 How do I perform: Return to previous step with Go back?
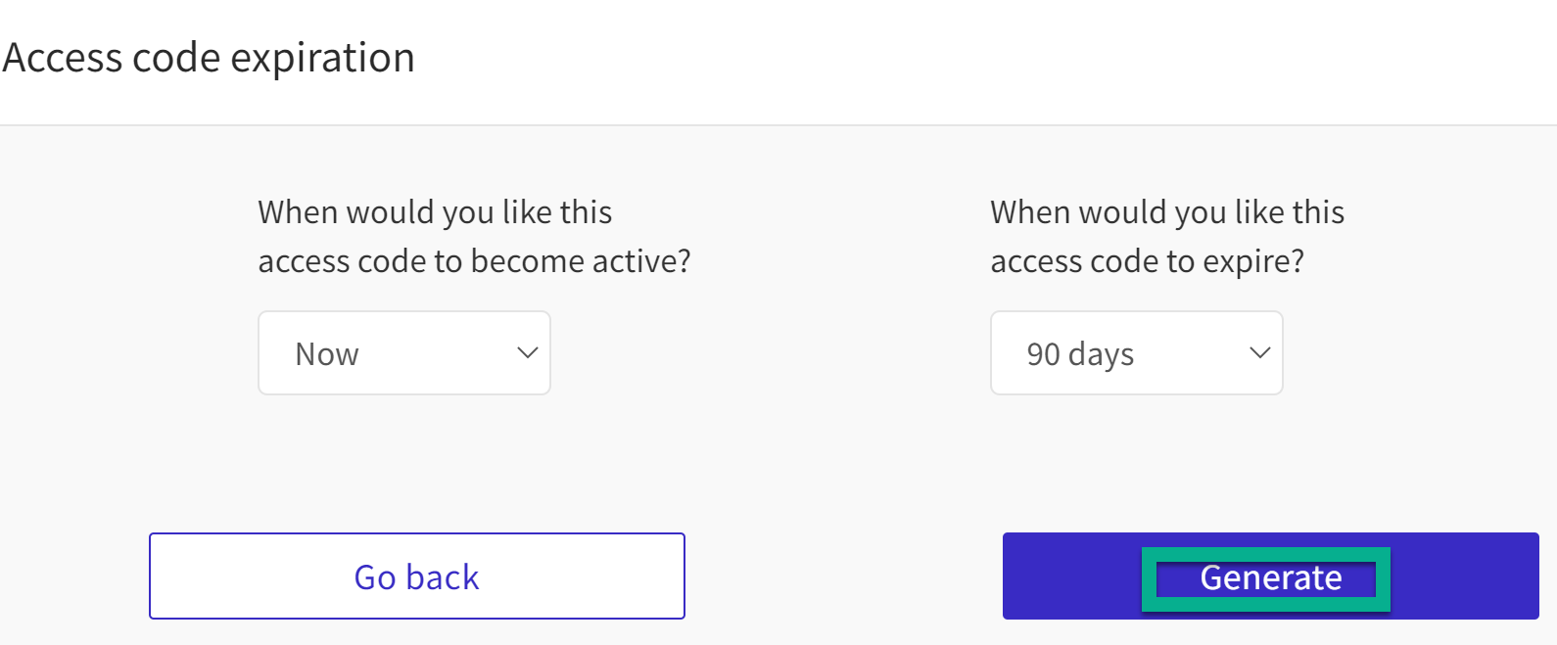(x=416, y=576)
